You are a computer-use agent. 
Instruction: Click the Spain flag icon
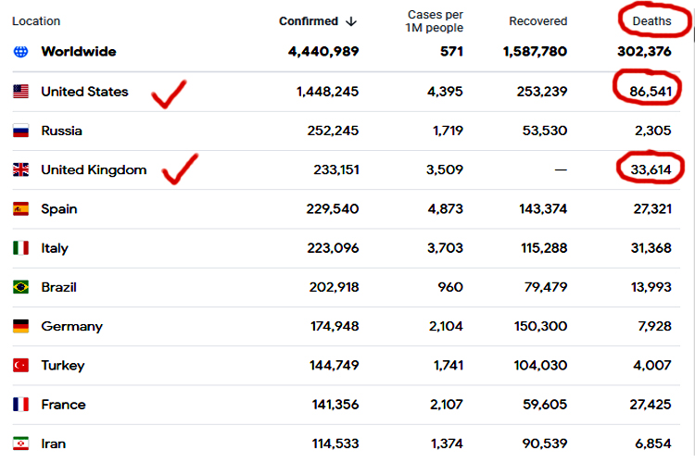tap(20, 209)
